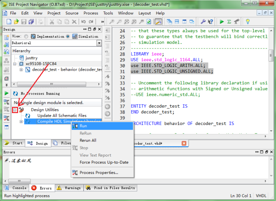Close the Design panel
276x201 pixels.
click(x=99, y=29)
